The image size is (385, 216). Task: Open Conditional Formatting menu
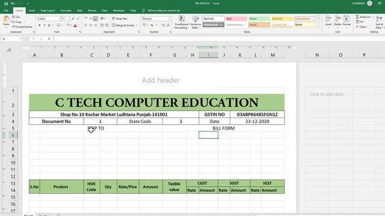click(182, 22)
